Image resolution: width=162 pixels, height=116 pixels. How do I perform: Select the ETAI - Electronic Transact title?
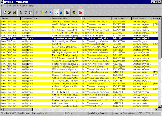pyautogui.click(x=66, y=81)
